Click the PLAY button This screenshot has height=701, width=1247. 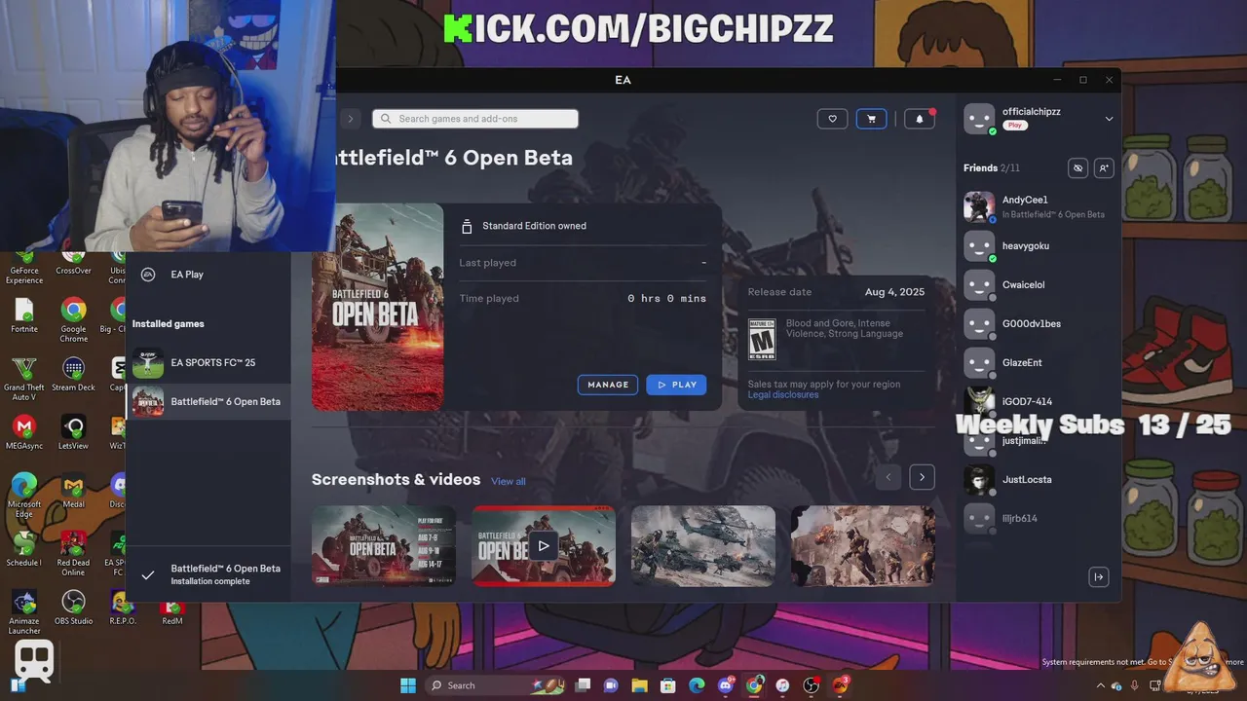coord(676,385)
